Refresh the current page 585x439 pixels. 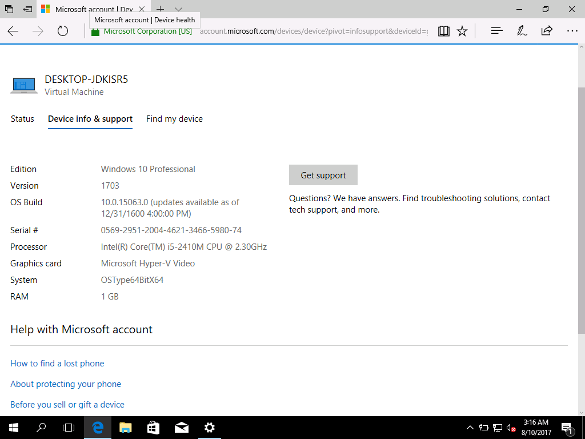[63, 31]
